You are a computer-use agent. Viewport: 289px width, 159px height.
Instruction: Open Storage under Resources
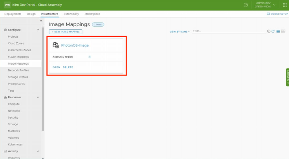[13, 124]
